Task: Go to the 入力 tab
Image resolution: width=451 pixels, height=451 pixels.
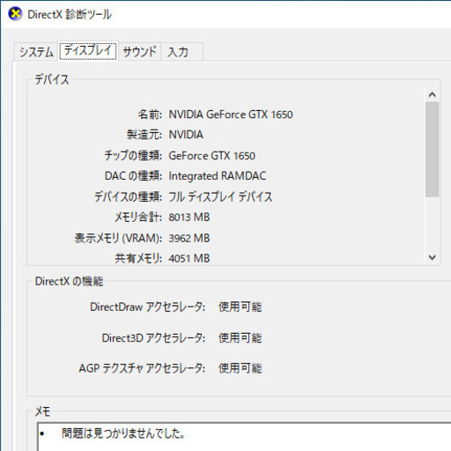Action: click(181, 52)
